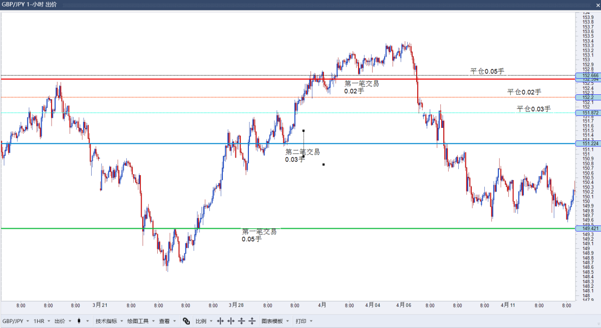Click the compress horizontal scale icon

point(230,321)
